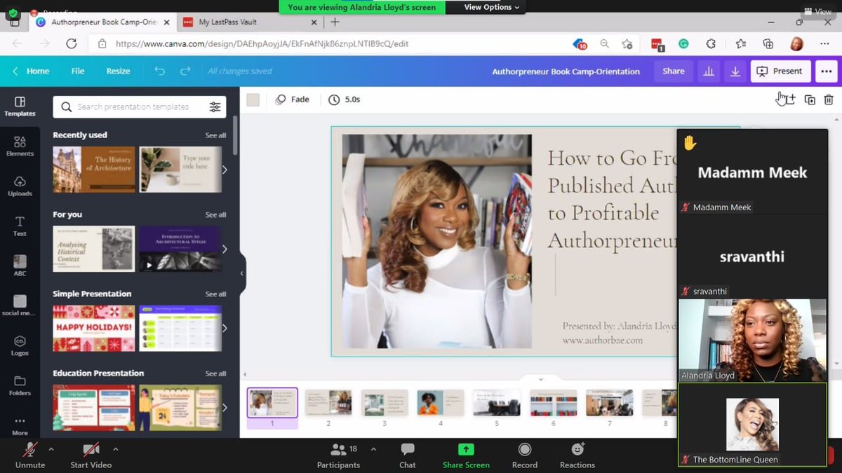The height and width of the screenshot is (473, 842).
Task: Click the Present button
Action: (x=780, y=71)
